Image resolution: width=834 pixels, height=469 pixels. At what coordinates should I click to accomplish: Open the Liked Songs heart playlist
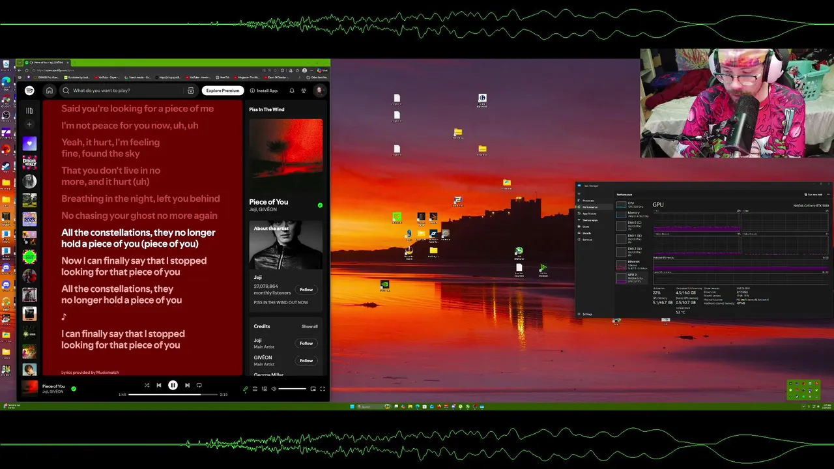tap(29, 143)
